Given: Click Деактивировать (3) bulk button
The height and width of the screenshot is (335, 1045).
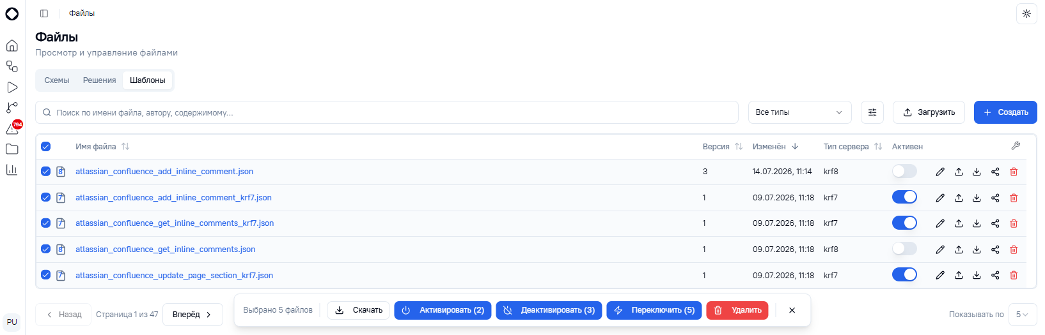Looking at the screenshot, I should click(x=549, y=310).
